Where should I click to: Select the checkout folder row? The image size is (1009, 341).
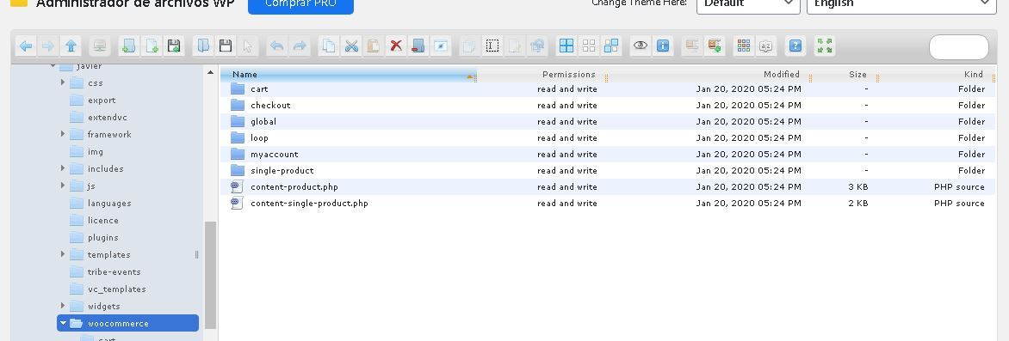(608, 106)
